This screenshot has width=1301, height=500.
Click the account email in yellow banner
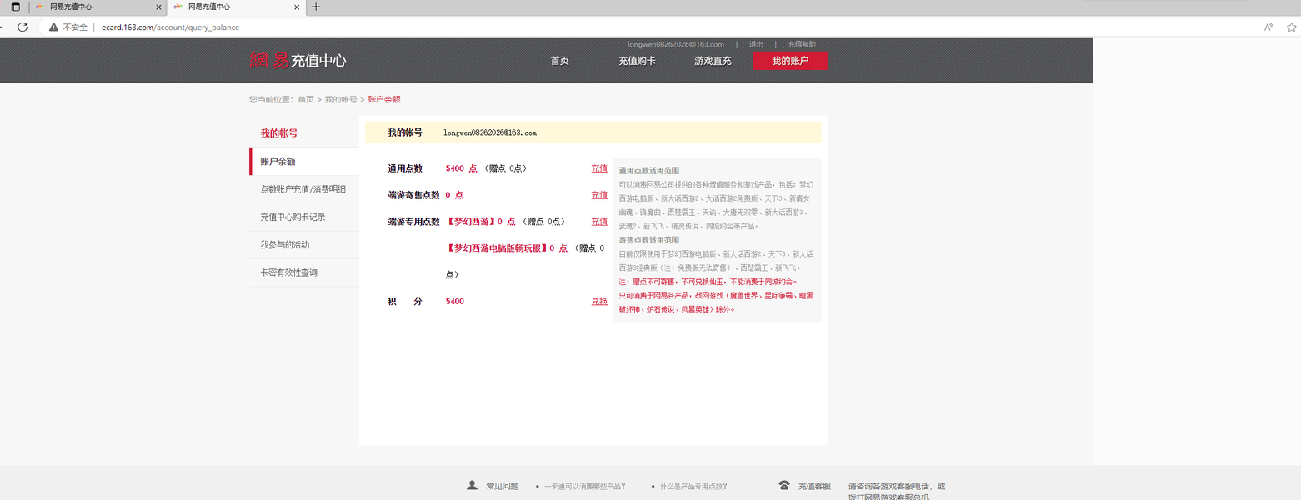click(490, 132)
